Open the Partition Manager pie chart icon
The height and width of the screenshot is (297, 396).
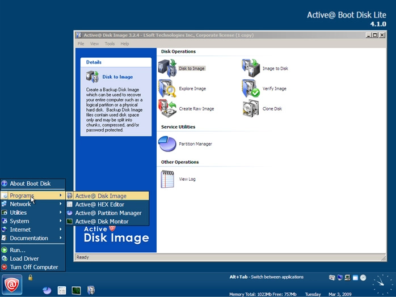pyautogui.click(x=167, y=144)
